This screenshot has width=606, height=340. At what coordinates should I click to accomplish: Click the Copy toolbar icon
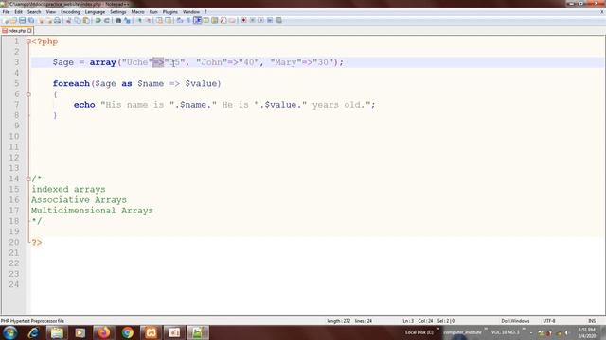[78, 20]
